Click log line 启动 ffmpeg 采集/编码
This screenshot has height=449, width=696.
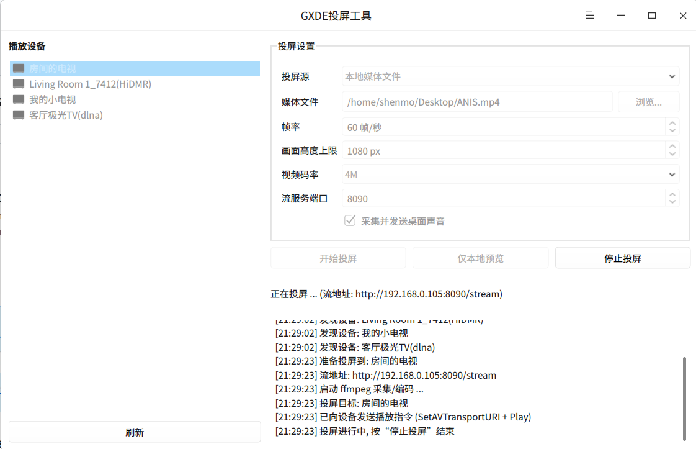(x=349, y=389)
